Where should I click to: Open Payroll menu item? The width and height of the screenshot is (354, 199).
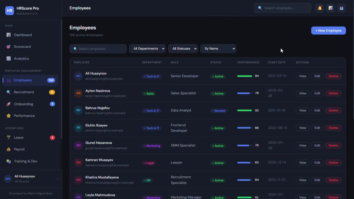click(30, 149)
